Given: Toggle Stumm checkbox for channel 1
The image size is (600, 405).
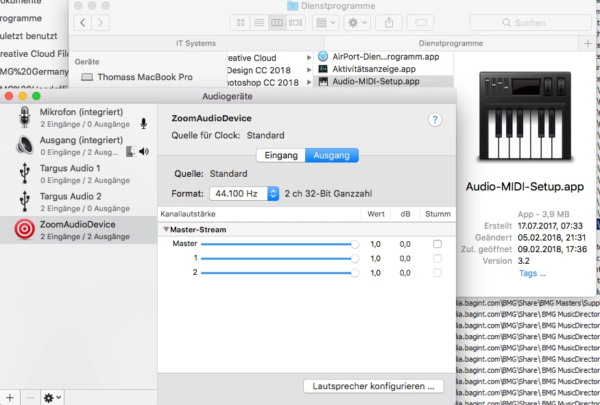Looking at the screenshot, I should coord(437,258).
